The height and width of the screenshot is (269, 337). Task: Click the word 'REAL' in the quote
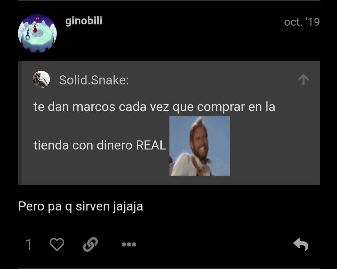[151, 145]
